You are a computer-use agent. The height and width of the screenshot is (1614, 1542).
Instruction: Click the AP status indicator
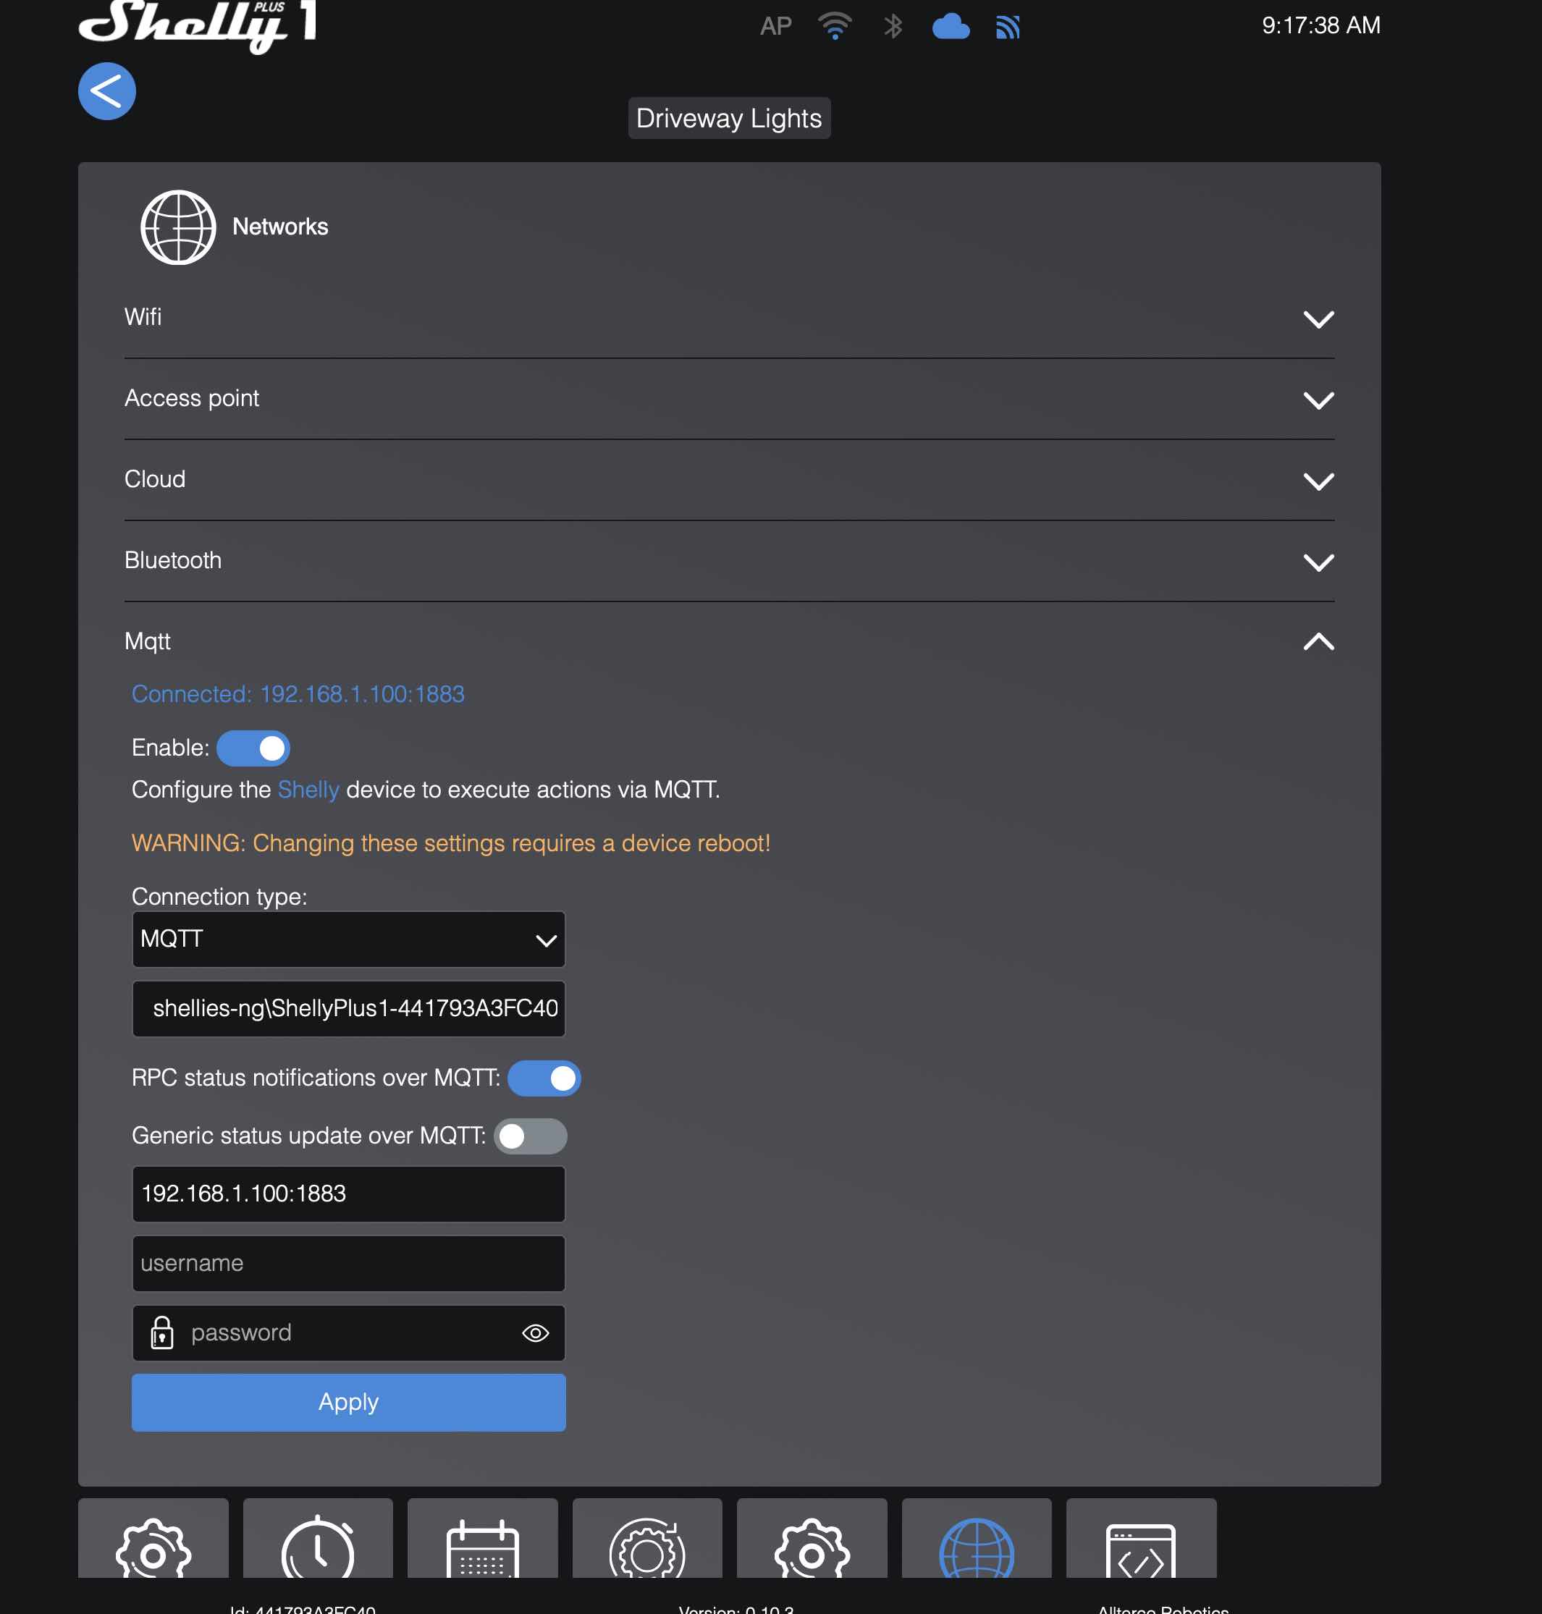click(x=775, y=26)
